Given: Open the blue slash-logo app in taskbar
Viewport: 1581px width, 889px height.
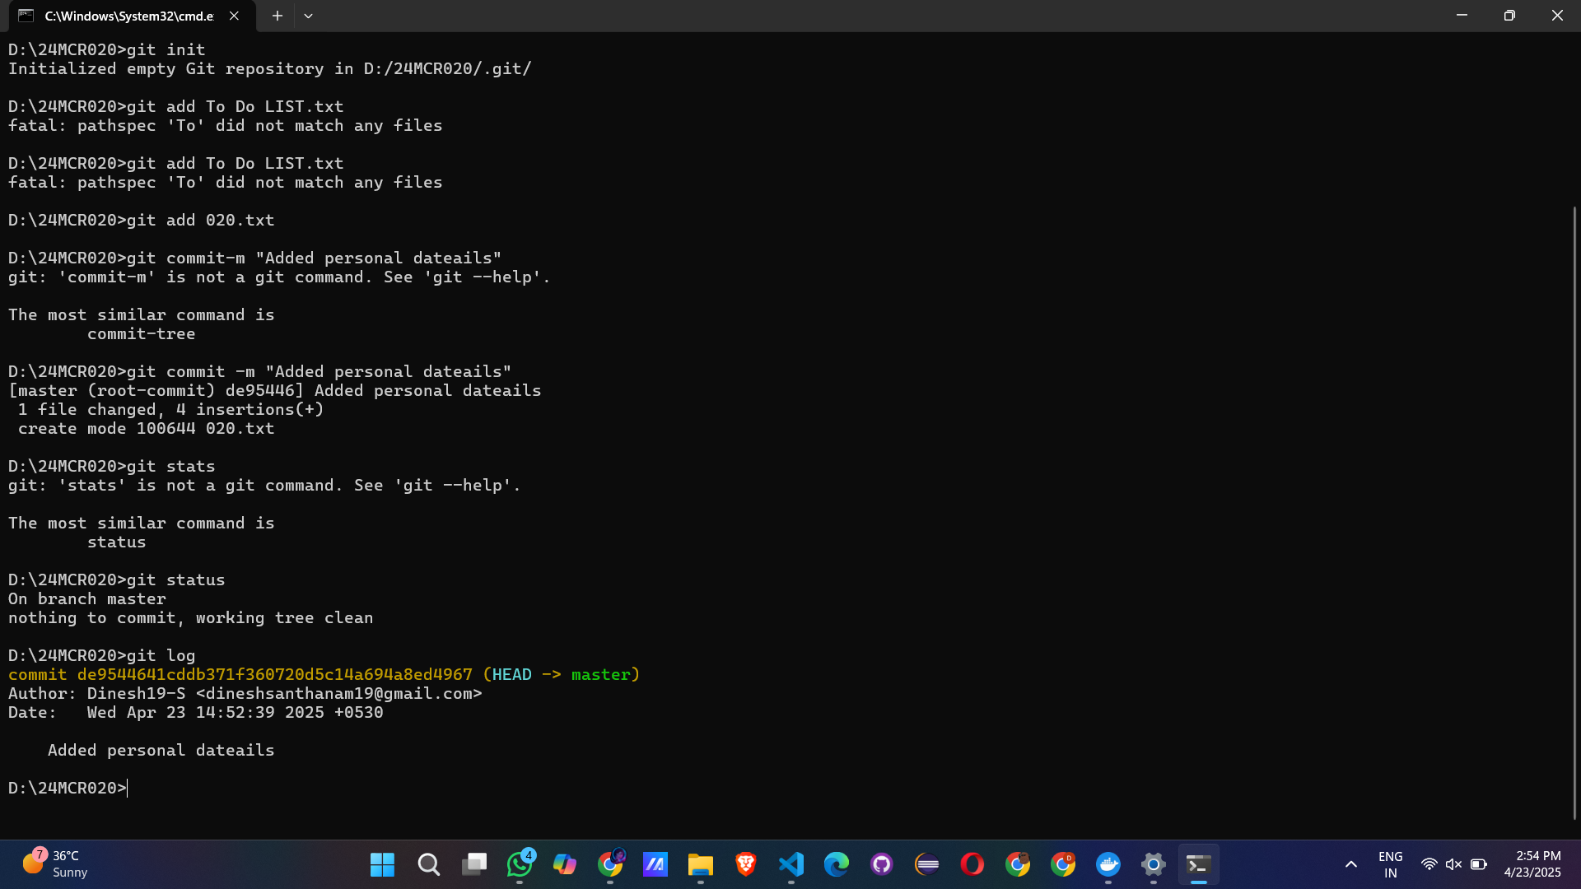Looking at the screenshot, I should click(x=655, y=864).
